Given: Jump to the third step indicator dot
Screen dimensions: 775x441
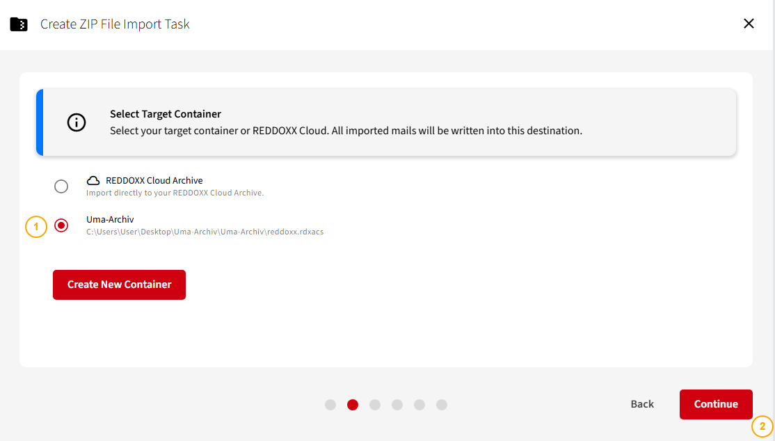Looking at the screenshot, I should click(375, 405).
